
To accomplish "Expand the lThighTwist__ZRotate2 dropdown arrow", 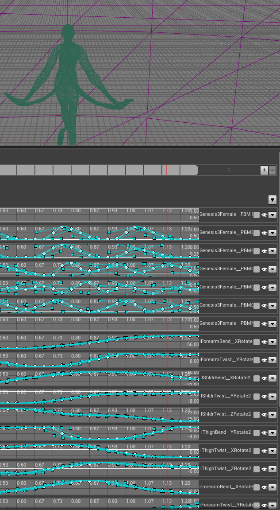I will [x=272, y=469].
